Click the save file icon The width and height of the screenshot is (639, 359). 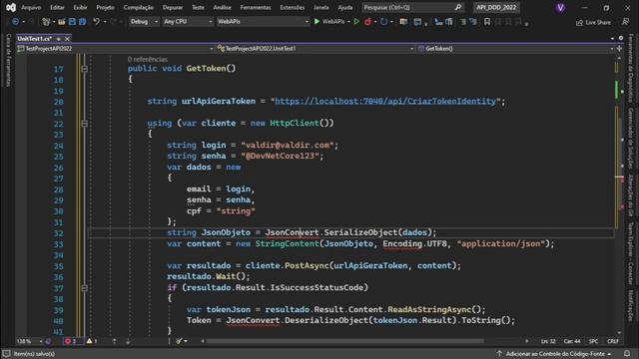click(72, 22)
